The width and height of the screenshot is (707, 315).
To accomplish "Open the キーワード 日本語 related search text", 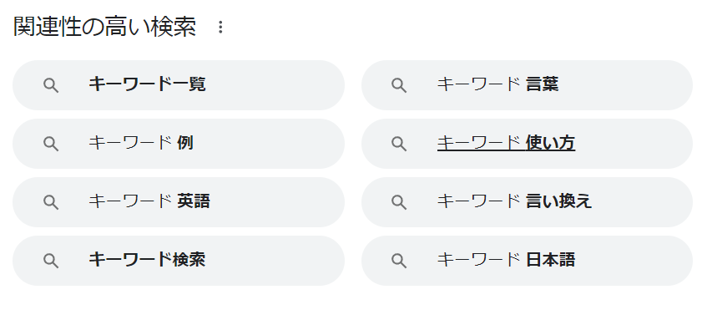I will [506, 260].
